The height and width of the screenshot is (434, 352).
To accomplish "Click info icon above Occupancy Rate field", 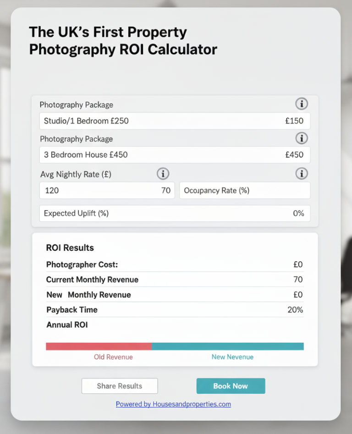I will (x=301, y=174).
